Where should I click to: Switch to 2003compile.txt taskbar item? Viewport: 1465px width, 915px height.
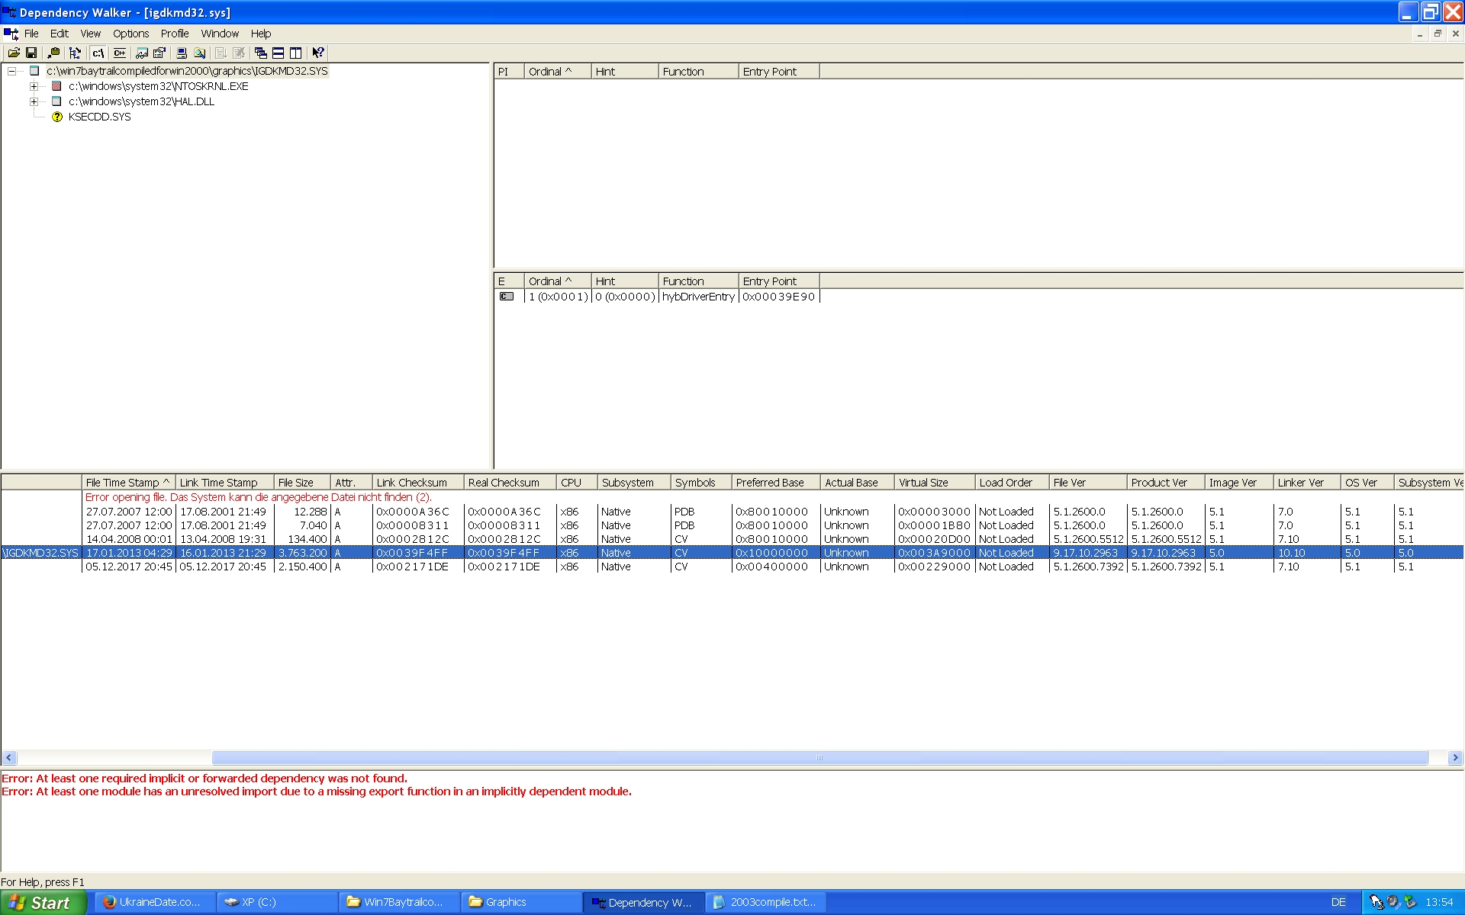(x=765, y=902)
